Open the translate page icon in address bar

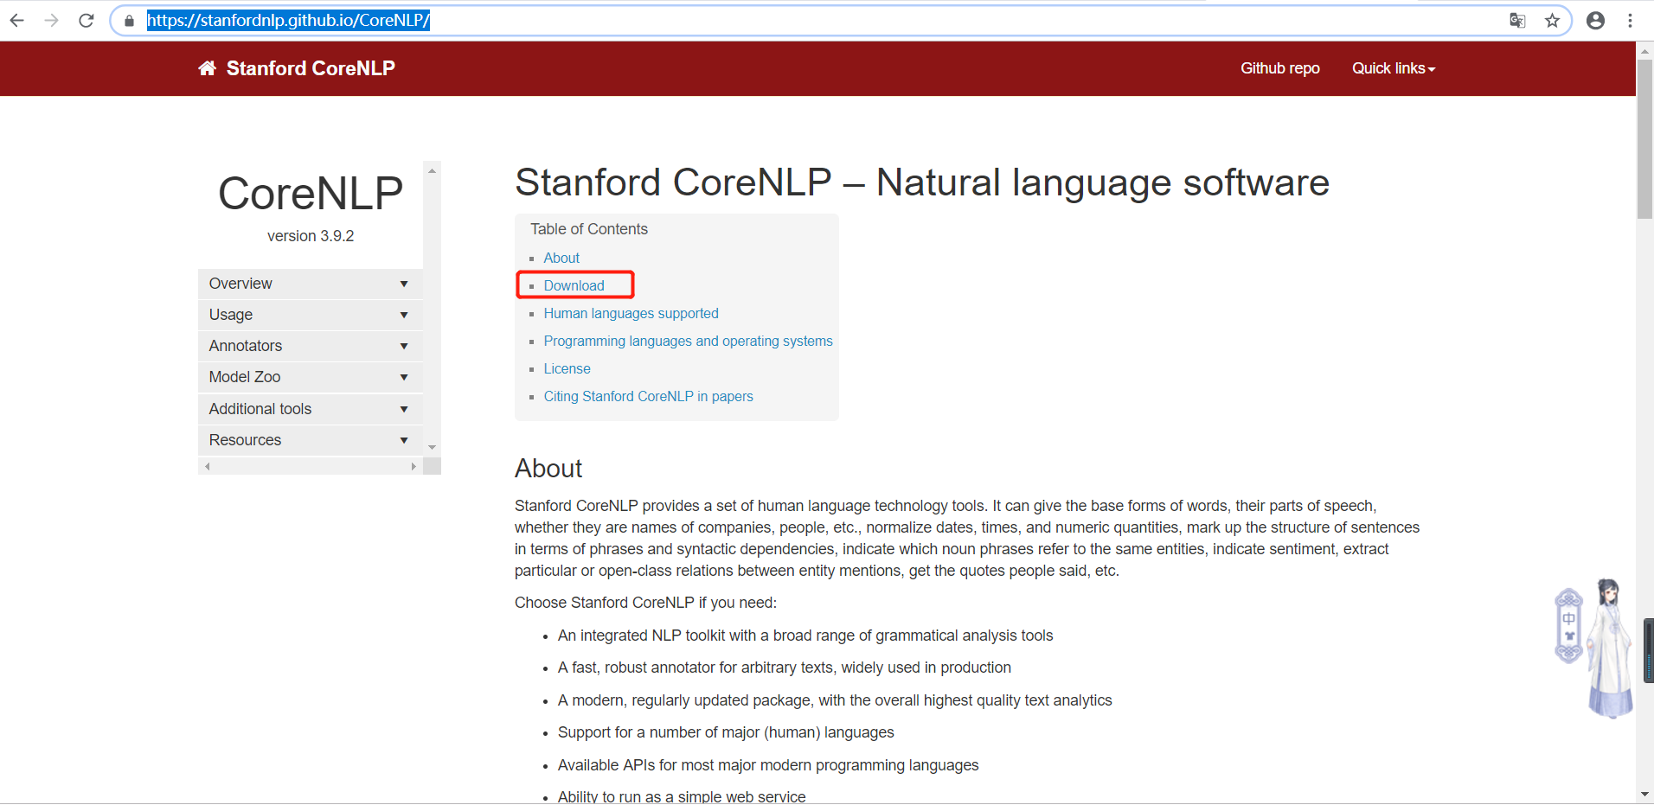click(1516, 20)
